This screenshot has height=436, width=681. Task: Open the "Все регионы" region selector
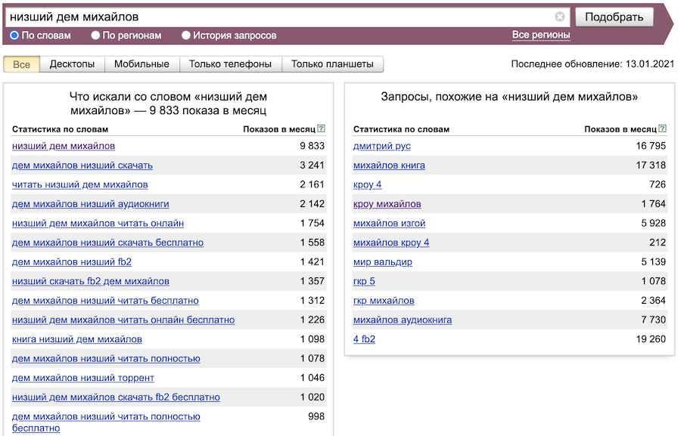pos(540,35)
